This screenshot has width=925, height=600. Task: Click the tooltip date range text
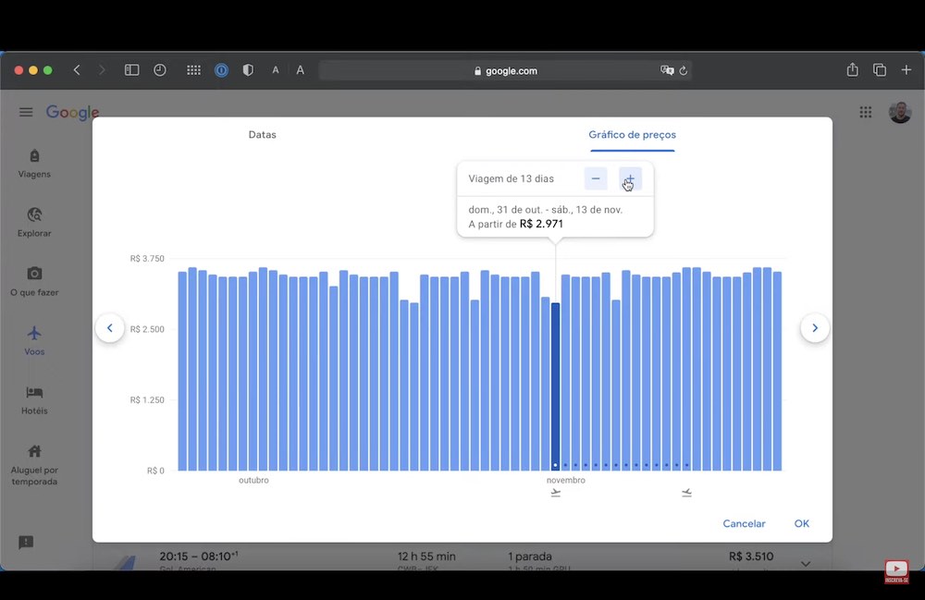tap(545, 209)
